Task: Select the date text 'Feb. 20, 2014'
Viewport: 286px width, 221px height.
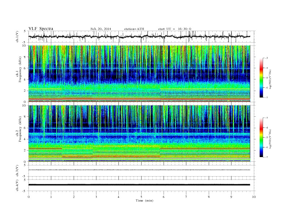Action: [101, 29]
